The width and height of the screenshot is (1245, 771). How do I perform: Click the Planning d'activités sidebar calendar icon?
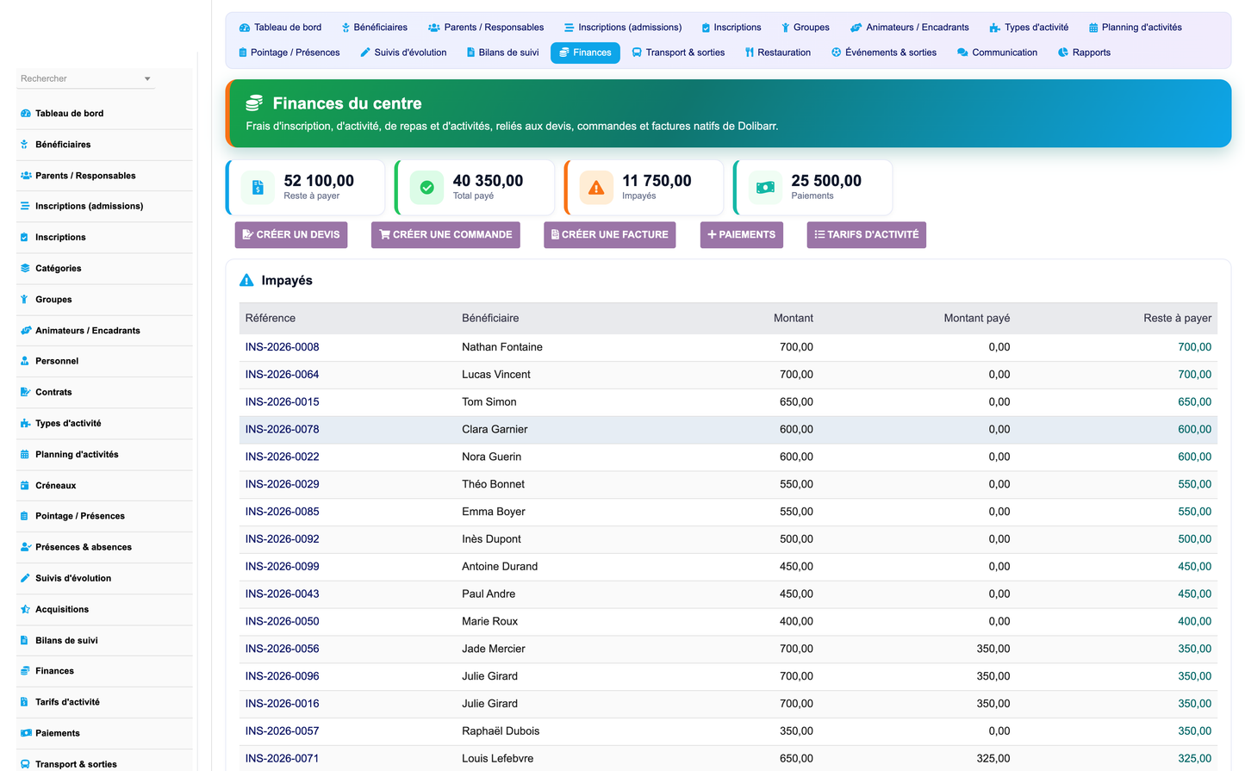(25, 454)
